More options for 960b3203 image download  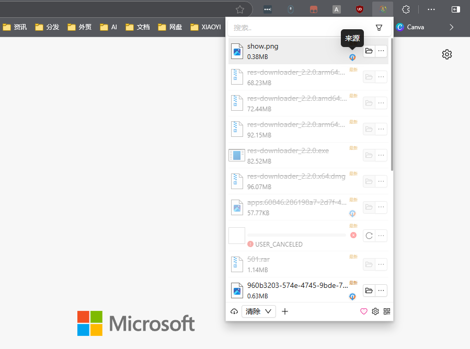point(381,290)
